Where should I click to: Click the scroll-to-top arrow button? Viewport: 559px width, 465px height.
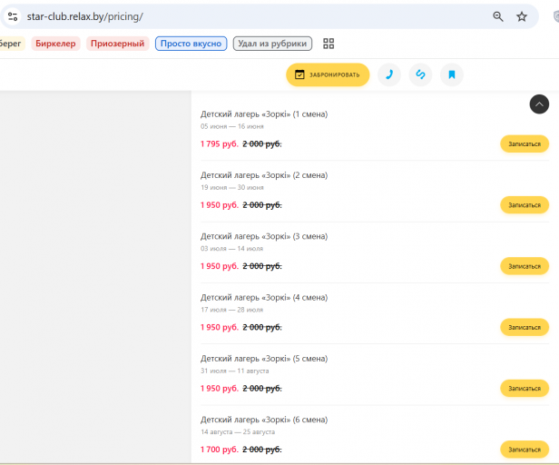click(x=539, y=104)
